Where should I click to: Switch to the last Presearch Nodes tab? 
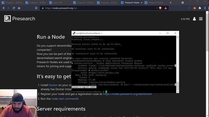(x=155, y=3)
